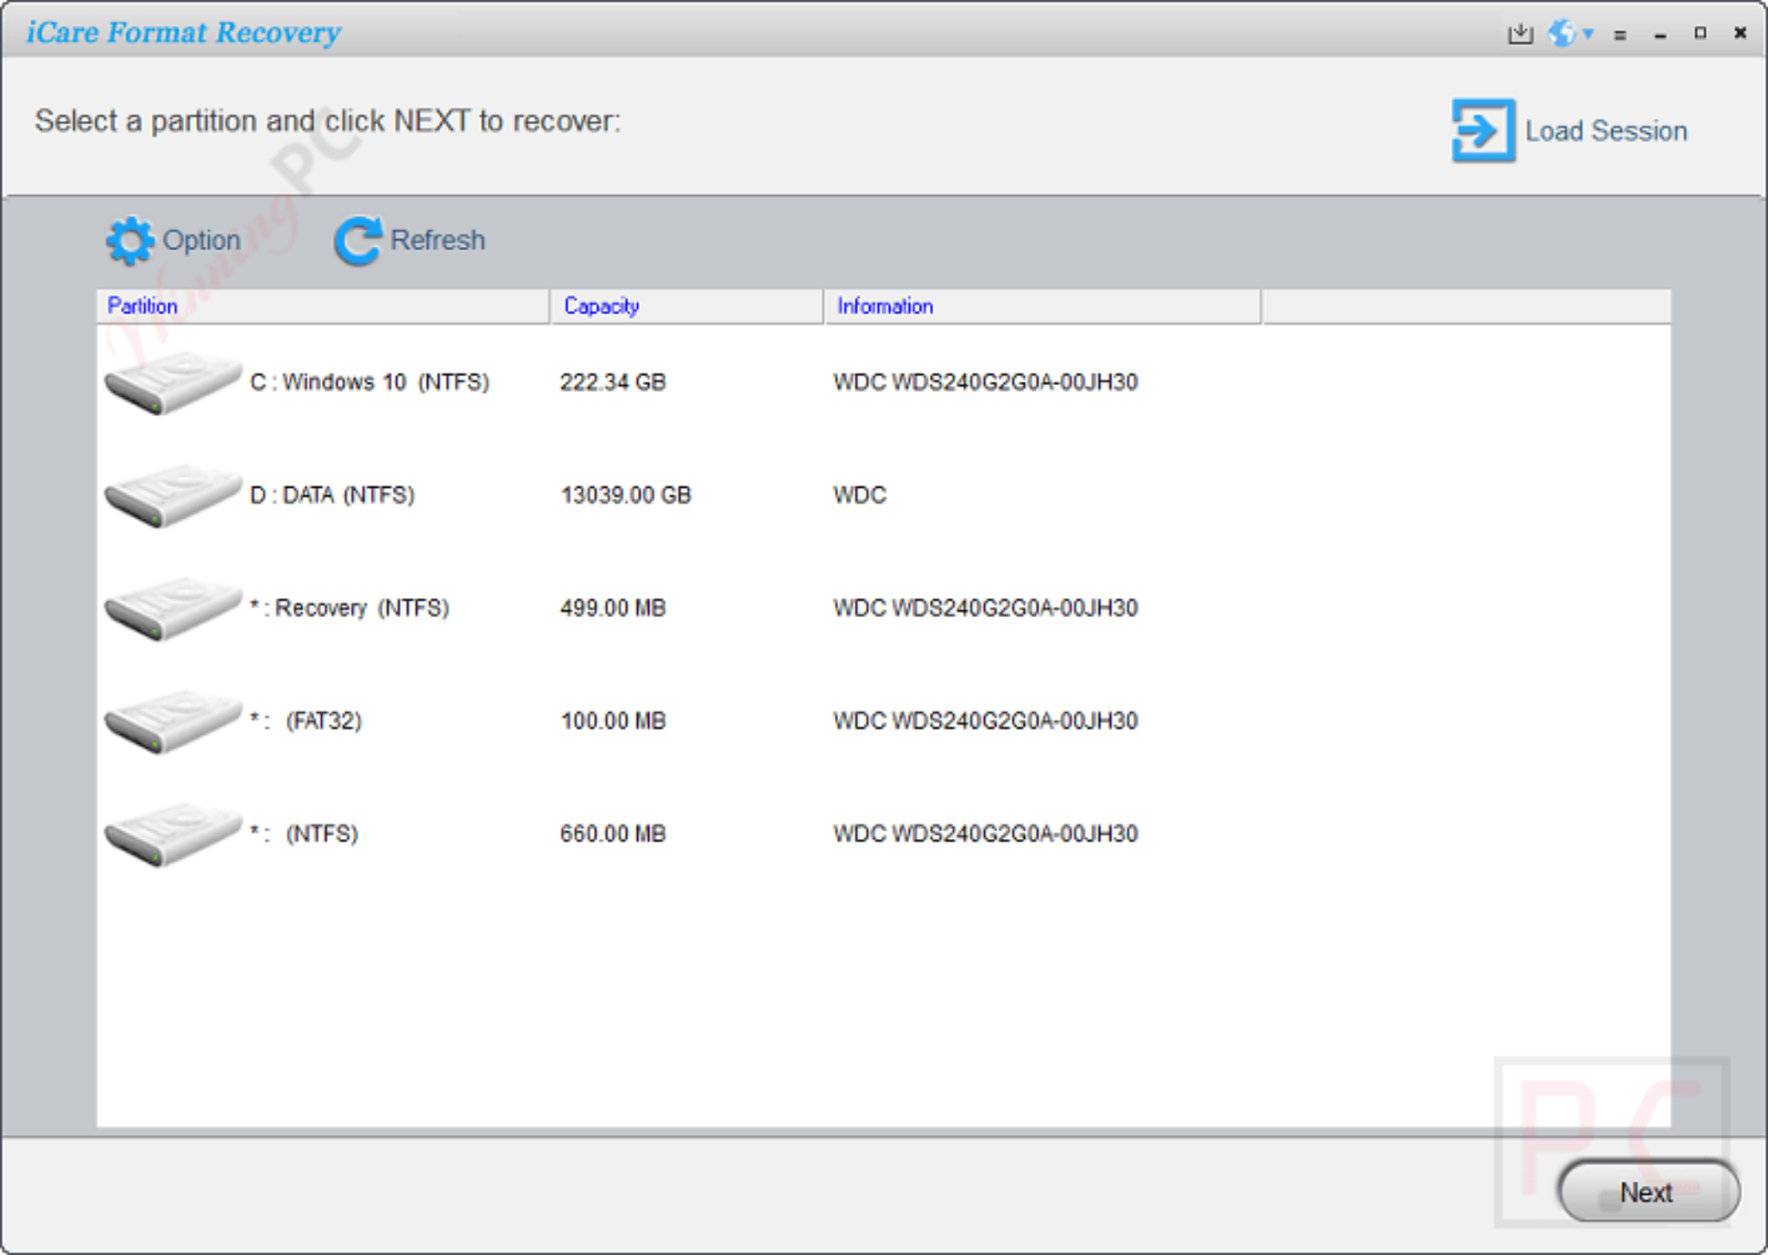Click the Information column header
Image resolution: width=1768 pixels, height=1255 pixels.
coord(1043,306)
